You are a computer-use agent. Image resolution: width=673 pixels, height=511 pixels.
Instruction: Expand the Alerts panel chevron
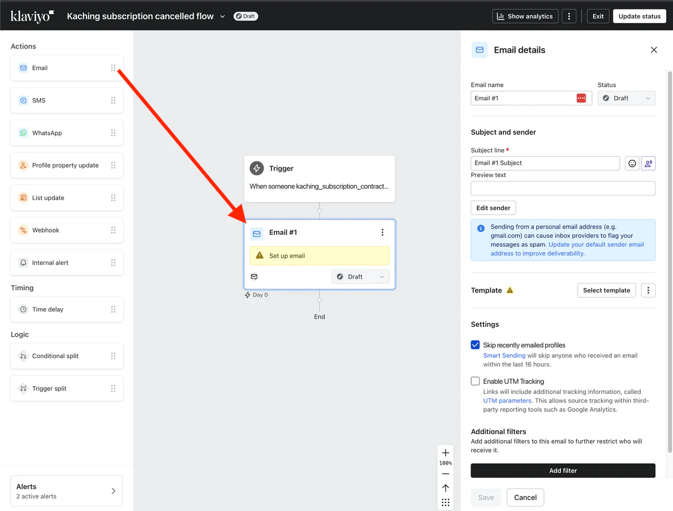click(113, 491)
